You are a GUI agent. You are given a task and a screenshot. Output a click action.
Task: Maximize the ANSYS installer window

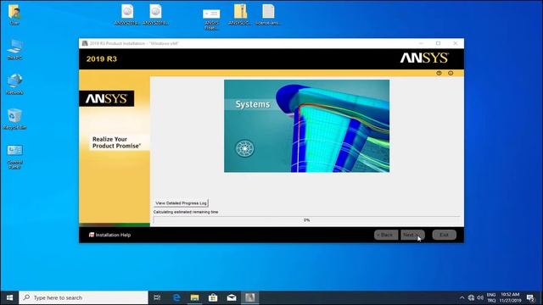[438, 43]
